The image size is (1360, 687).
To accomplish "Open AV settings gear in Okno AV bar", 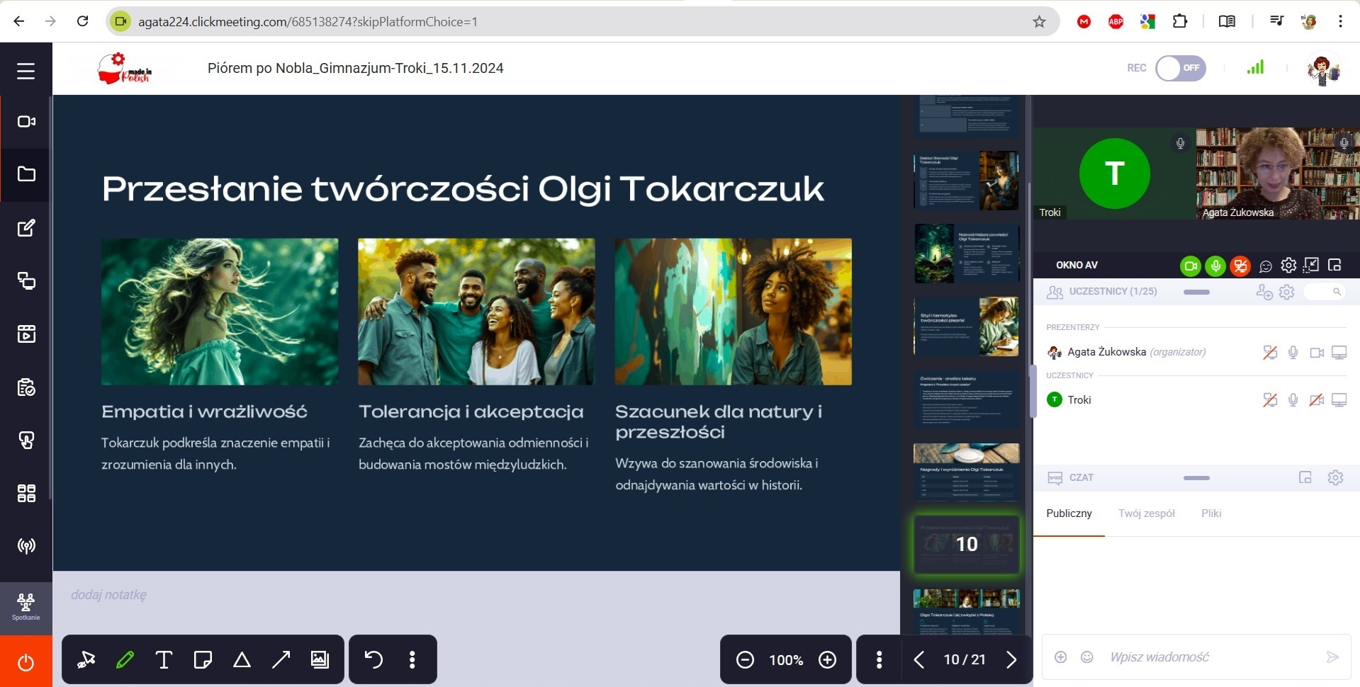I will click(1288, 265).
